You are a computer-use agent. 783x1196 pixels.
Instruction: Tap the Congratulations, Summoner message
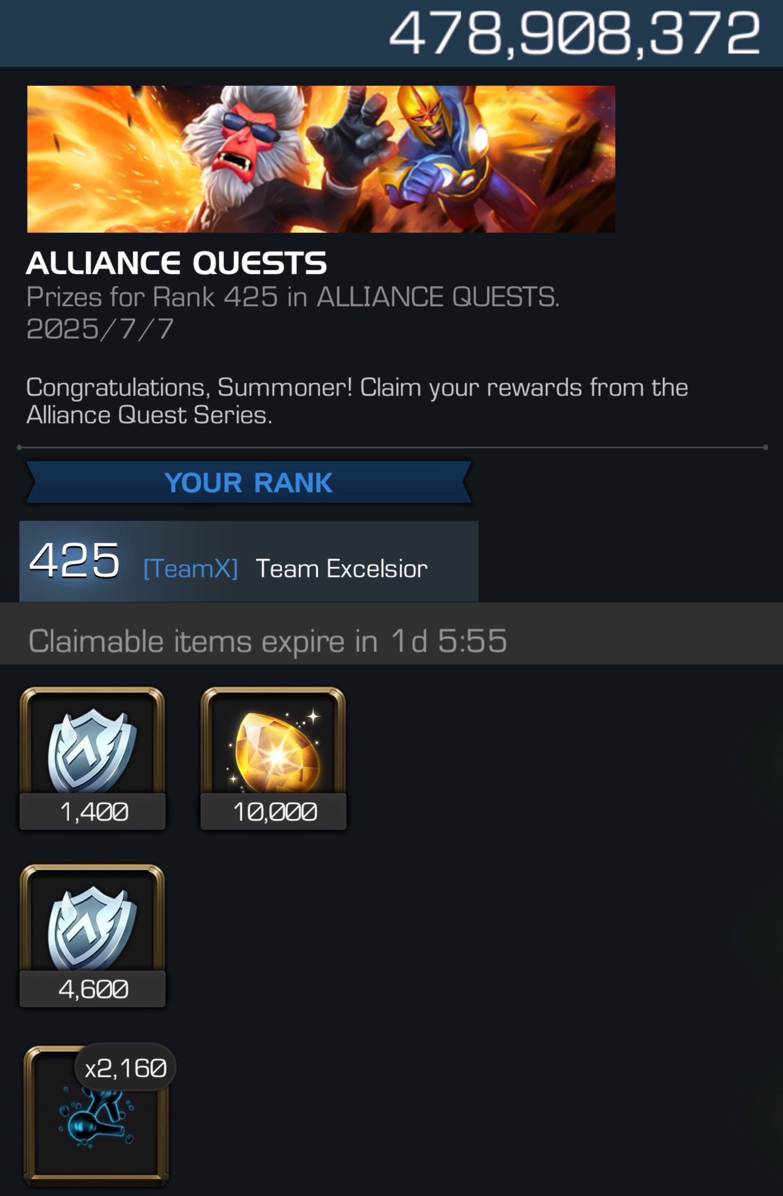tap(357, 401)
